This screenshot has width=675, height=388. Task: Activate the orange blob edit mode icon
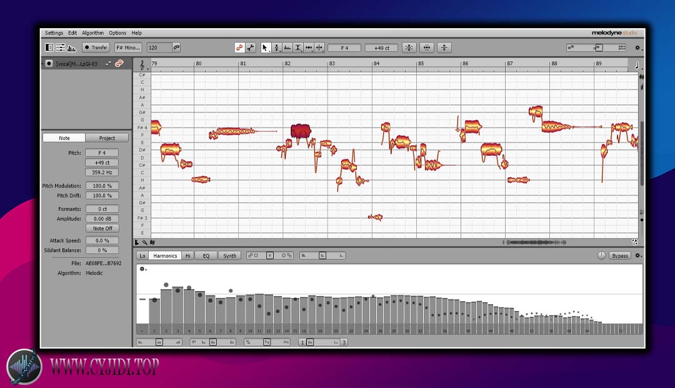pos(240,48)
